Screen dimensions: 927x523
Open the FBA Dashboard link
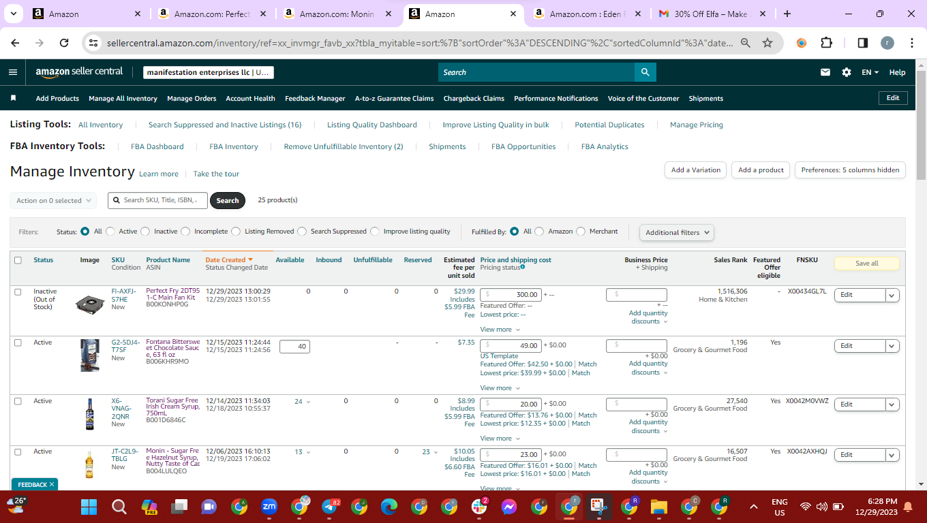click(157, 146)
